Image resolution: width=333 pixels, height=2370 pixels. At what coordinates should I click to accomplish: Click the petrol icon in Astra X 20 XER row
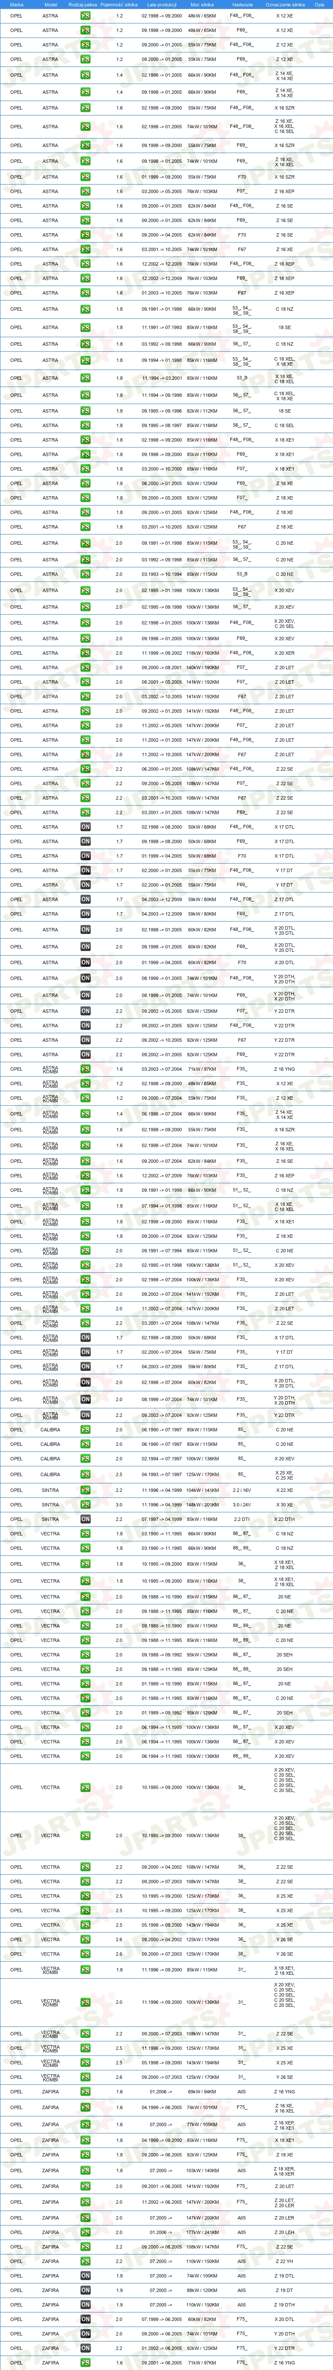tap(86, 653)
